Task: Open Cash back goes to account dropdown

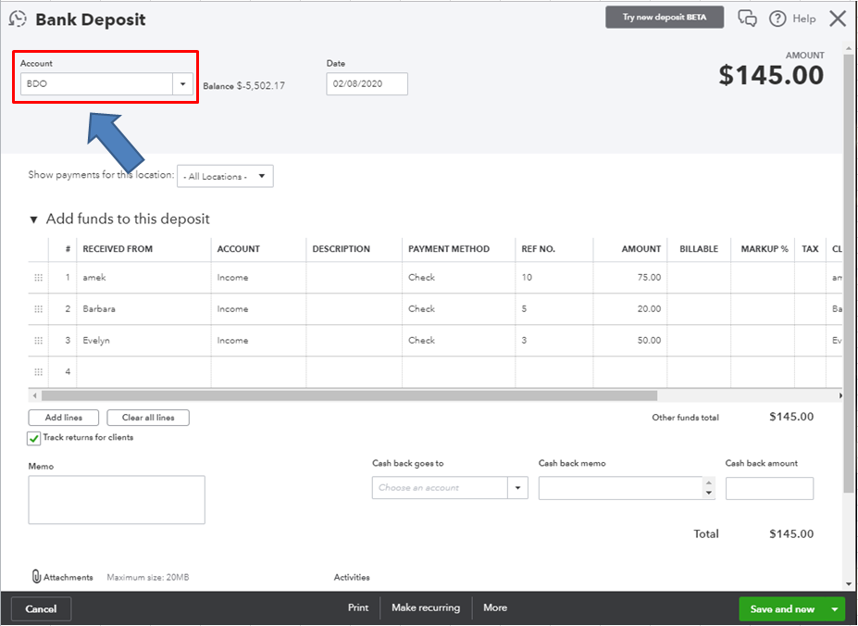Action: coord(517,487)
